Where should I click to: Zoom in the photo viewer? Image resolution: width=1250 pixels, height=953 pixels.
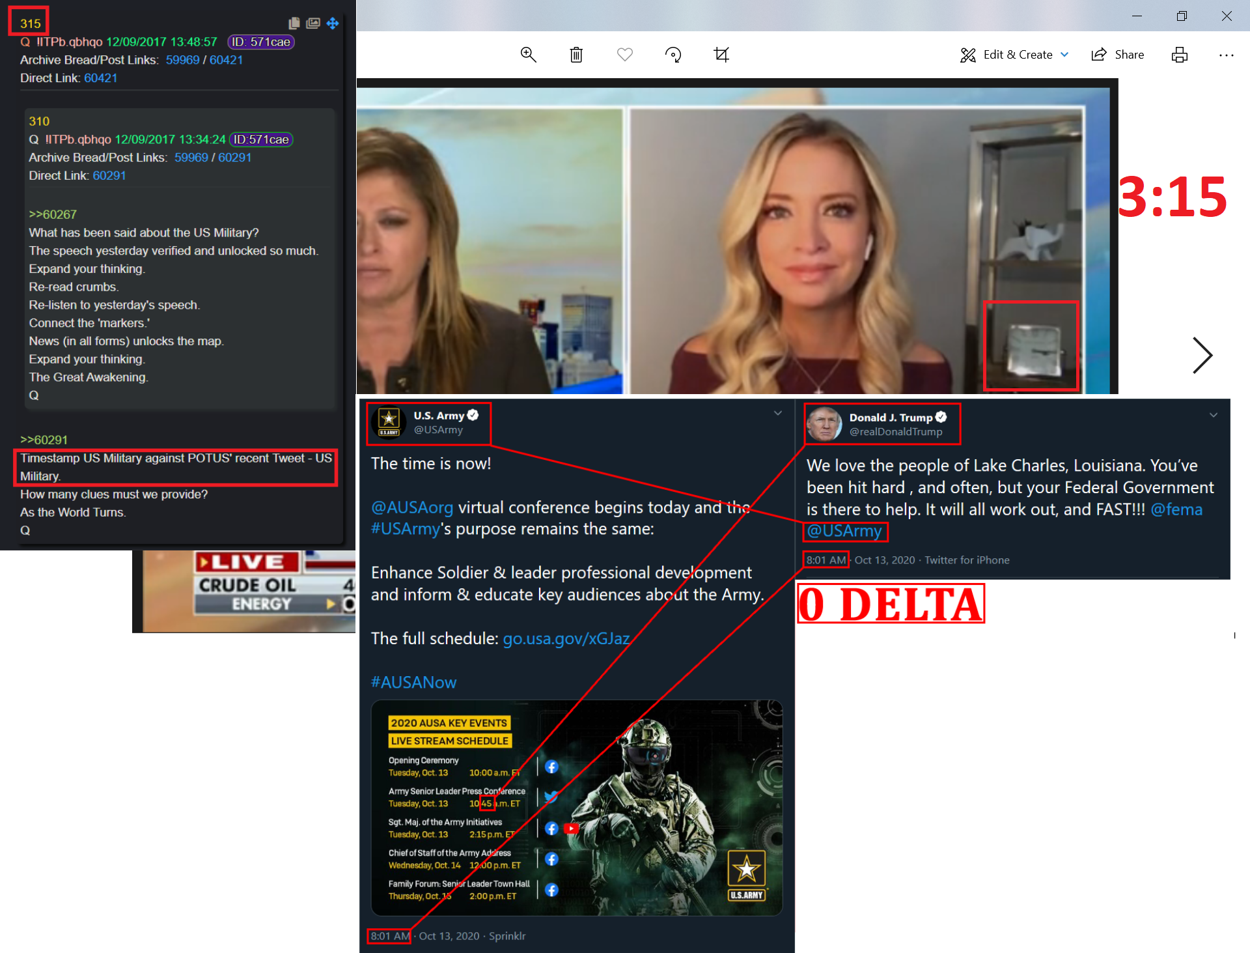tap(528, 55)
